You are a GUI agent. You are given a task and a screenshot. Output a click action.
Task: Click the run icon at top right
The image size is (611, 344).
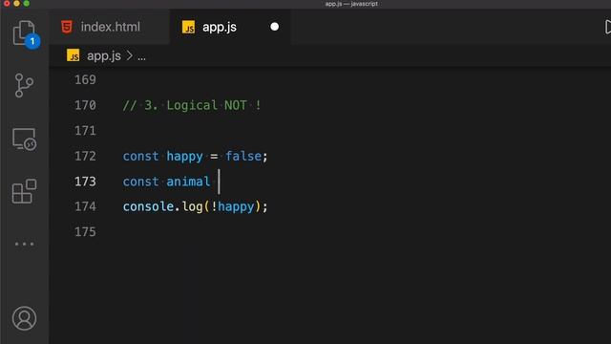[607, 27]
